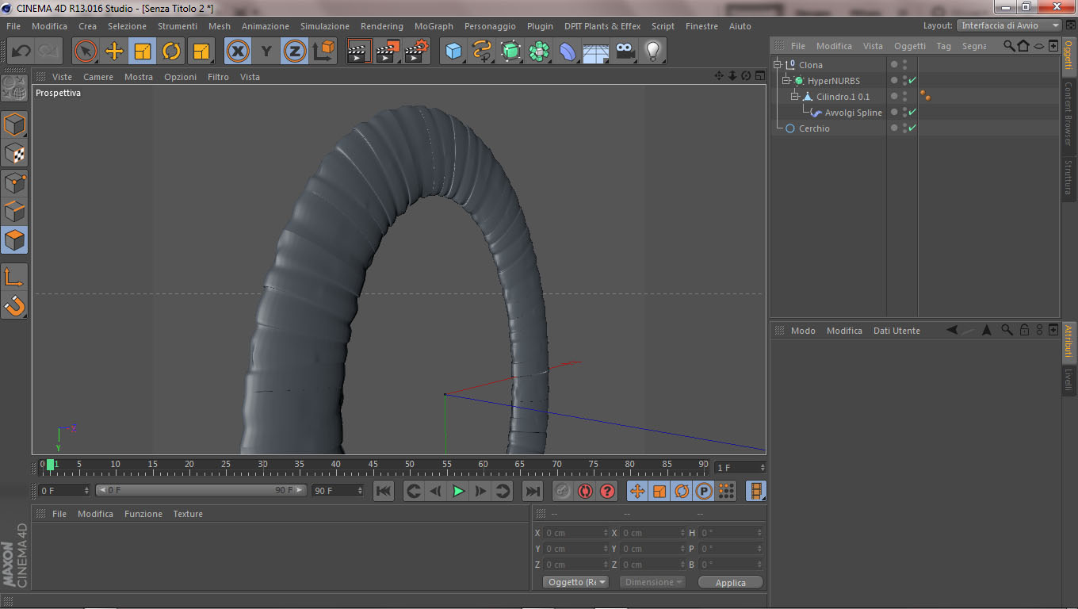Select the Scale tool

143,52
